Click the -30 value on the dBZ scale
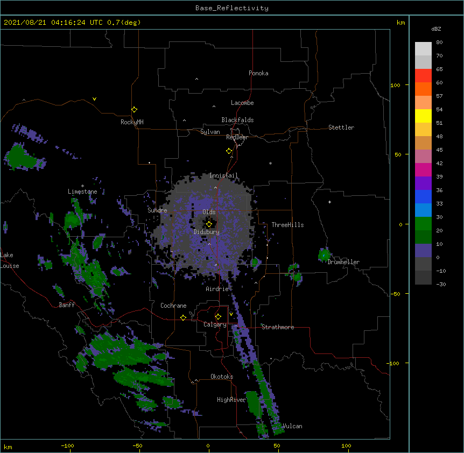The height and width of the screenshot is (453, 464). (441, 284)
